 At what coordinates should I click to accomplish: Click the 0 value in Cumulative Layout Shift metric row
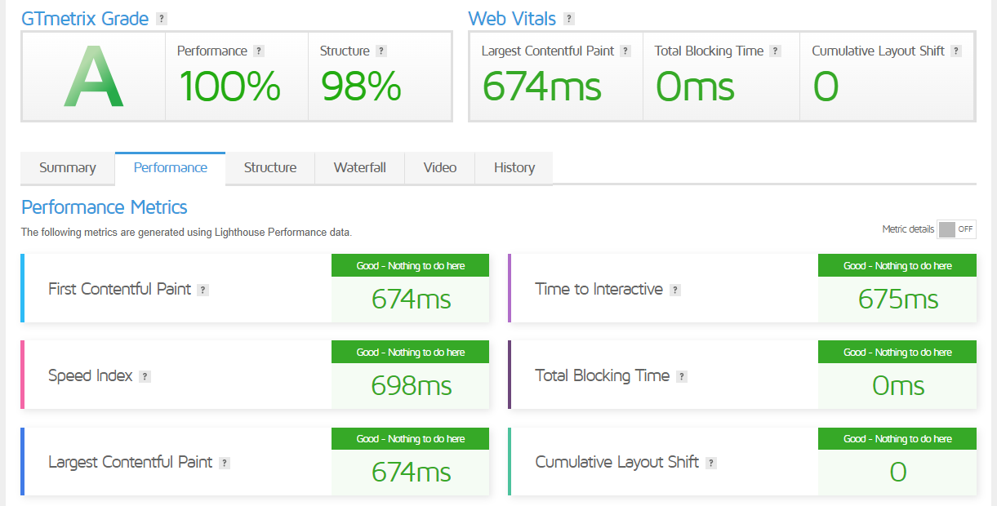tap(898, 473)
